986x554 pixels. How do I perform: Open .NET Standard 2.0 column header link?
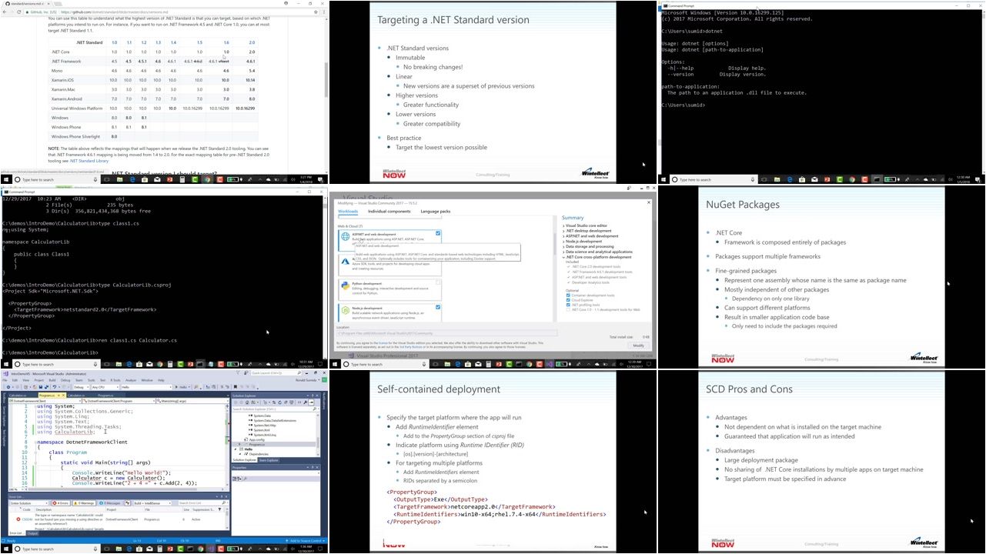[252, 42]
